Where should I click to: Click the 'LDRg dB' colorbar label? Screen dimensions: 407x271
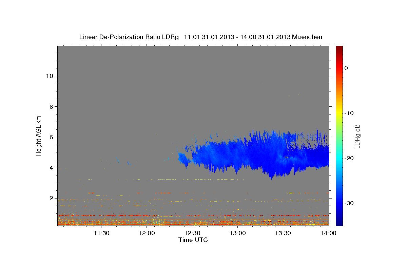(x=357, y=136)
